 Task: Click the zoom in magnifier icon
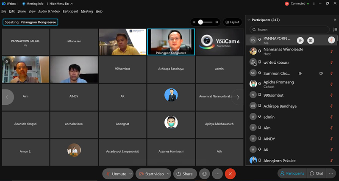tap(217, 22)
